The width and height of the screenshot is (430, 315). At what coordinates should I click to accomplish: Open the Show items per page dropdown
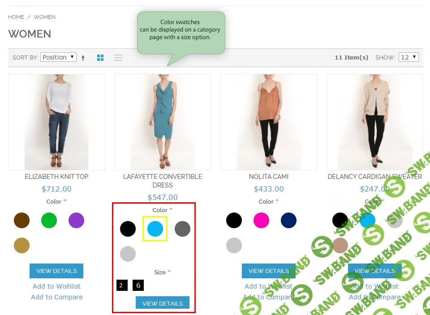click(x=408, y=57)
